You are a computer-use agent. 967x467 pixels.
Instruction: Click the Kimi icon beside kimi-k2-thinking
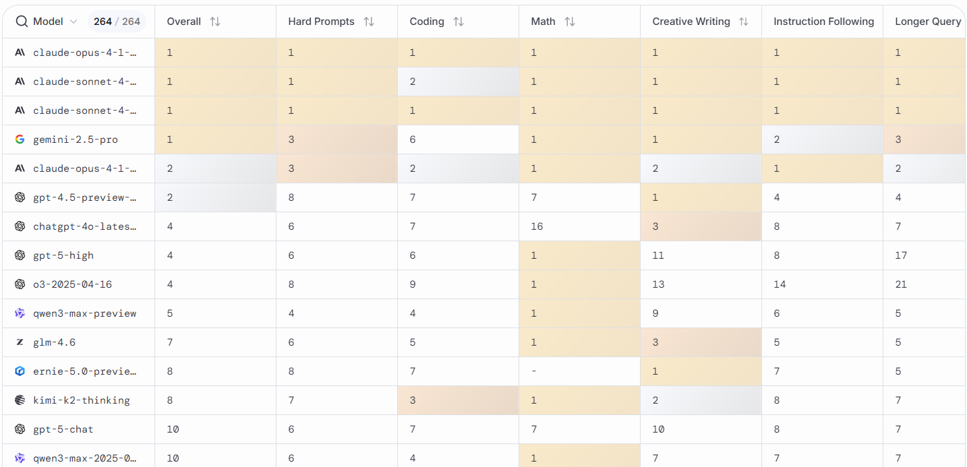click(20, 400)
